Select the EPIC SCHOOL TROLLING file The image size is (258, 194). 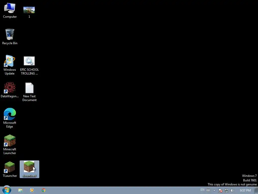29,66
